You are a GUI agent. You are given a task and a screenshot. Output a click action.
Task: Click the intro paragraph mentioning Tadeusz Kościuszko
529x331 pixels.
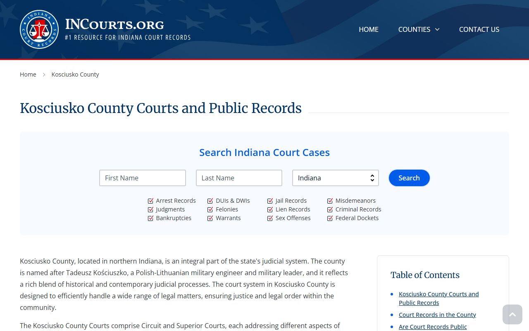[184, 284]
